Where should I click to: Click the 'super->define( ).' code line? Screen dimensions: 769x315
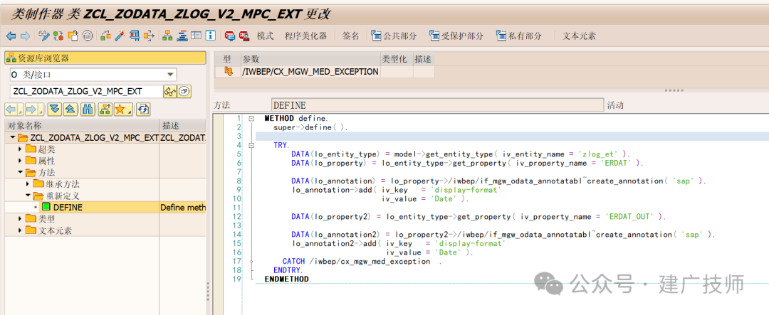[x=310, y=127]
